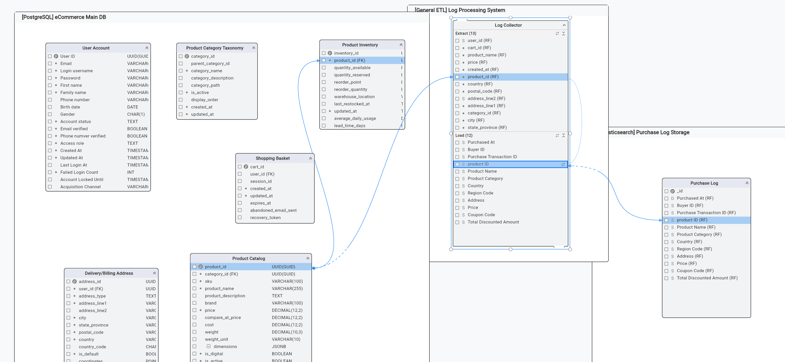This screenshot has height=362, width=785.
Task: Click the field mapping icon in the Extract (13) header
Action: coord(557,33)
